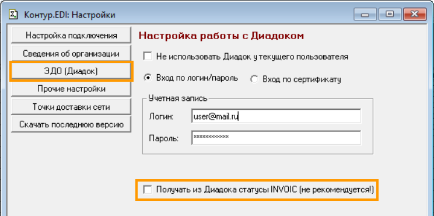Minimize the Контур.EDI settings window
434x216 pixels.
pos(365,14)
